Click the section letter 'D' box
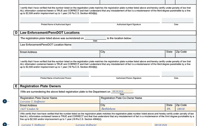 (16, 33)
